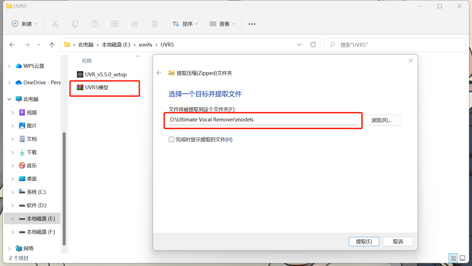
Task: Click the Delete trash icon
Action: coord(154,24)
